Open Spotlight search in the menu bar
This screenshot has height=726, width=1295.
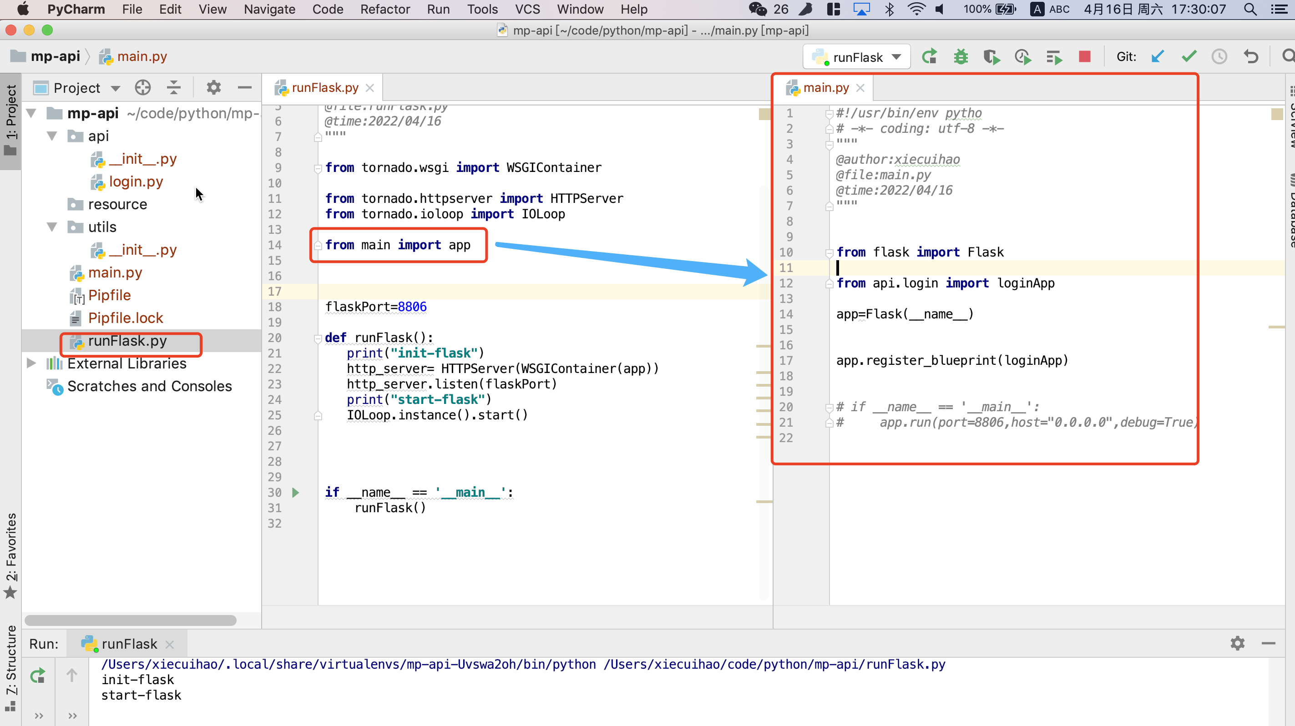click(1250, 9)
